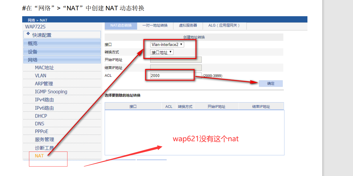Viewport: 353px width, 176px height.
Task: Open the 诊断工具 page
Action: pyautogui.click(x=44, y=148)
